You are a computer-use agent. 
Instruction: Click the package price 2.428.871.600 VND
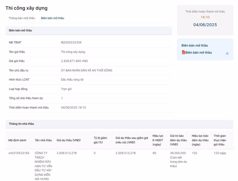(74, 61)
